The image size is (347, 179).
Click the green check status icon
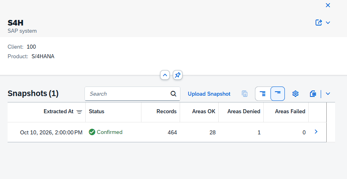click(92, 132)
